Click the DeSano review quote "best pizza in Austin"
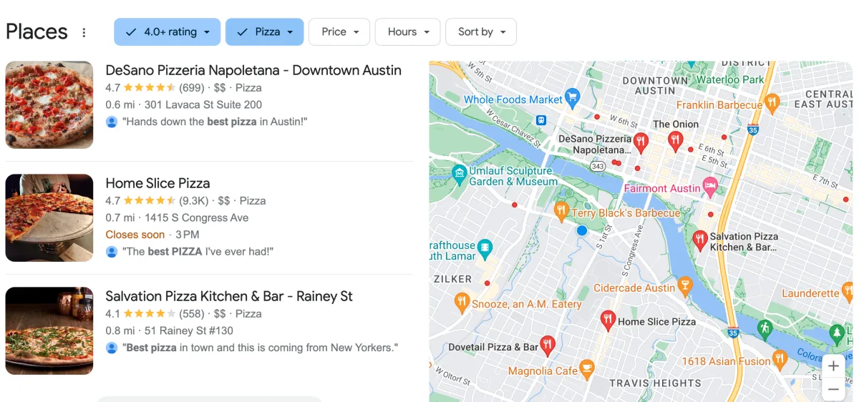859x402 pixels. tap(215, 122)
